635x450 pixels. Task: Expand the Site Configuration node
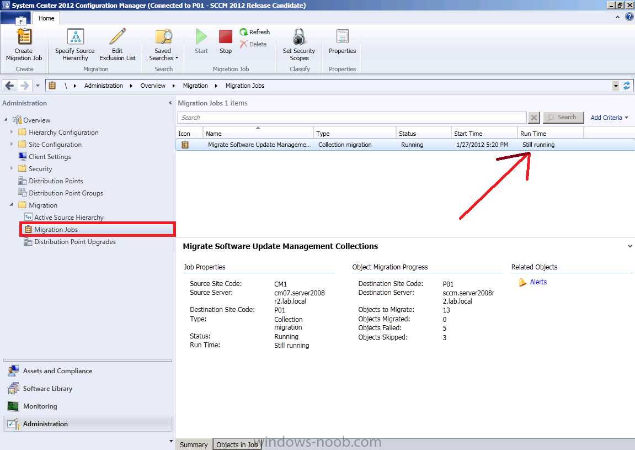[12, 144]
